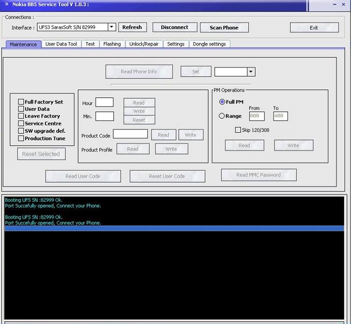Viewport: 351px width, 324px height.
Task: Click the Scan Phone button
Action: point(224,28)
